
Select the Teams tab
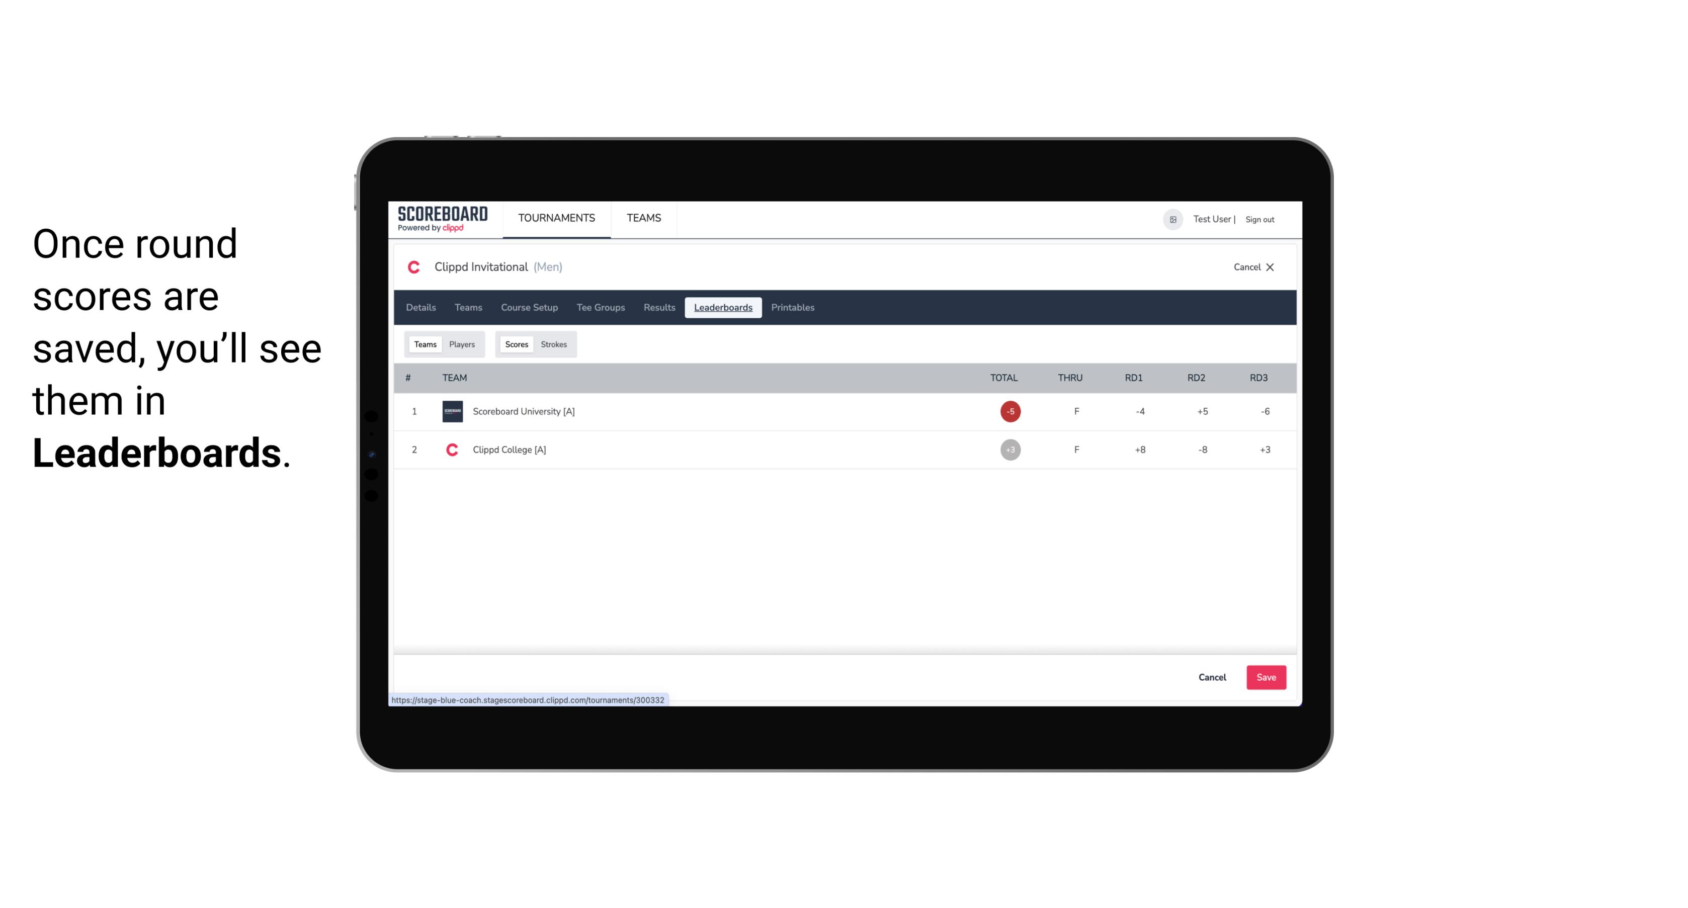point(424,343)
